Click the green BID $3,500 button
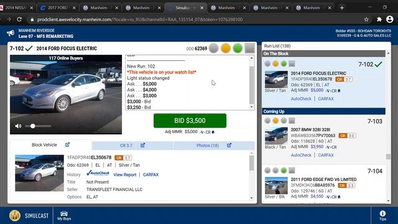This screenshot has width=398, height=224. pos(190,121)
